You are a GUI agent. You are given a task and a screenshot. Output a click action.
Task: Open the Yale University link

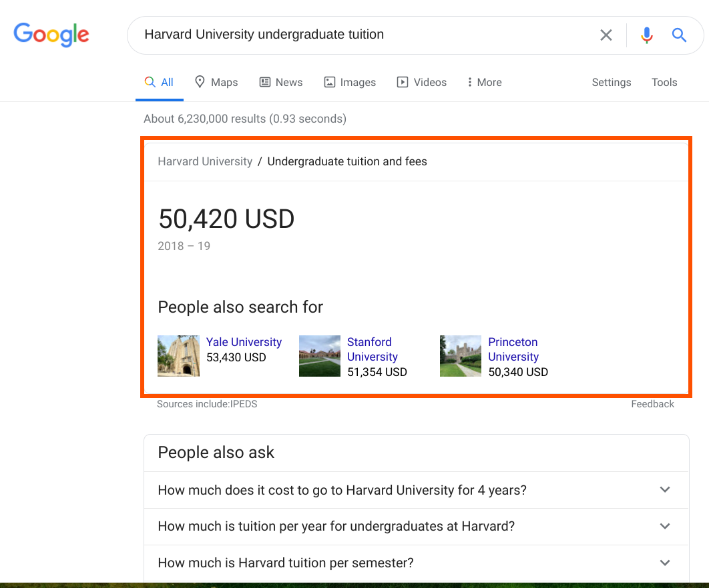[x=244, y=342]
